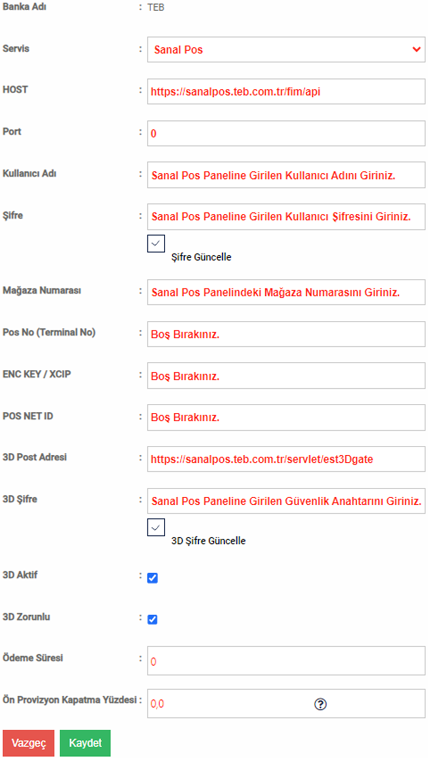Focus the Kullanıcı Adı text field
Screen dimensions: 428x758
286,175
